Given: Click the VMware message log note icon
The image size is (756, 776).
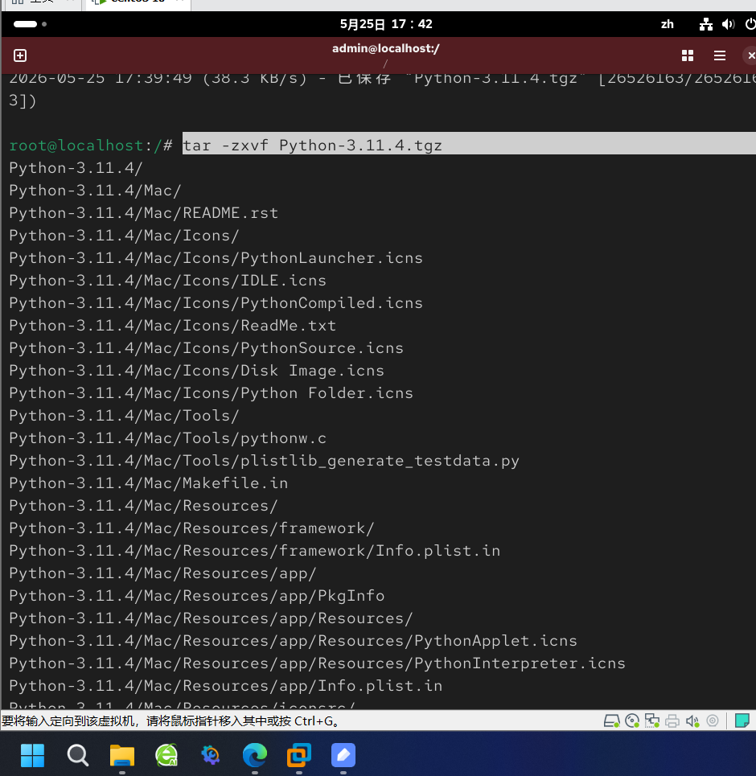Looking at the screenshot, I should click(x=742, y=721).
